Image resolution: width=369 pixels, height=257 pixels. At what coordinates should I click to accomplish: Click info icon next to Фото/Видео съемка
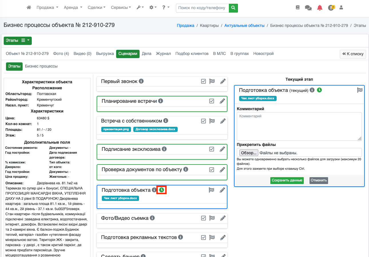click(152, 218)
